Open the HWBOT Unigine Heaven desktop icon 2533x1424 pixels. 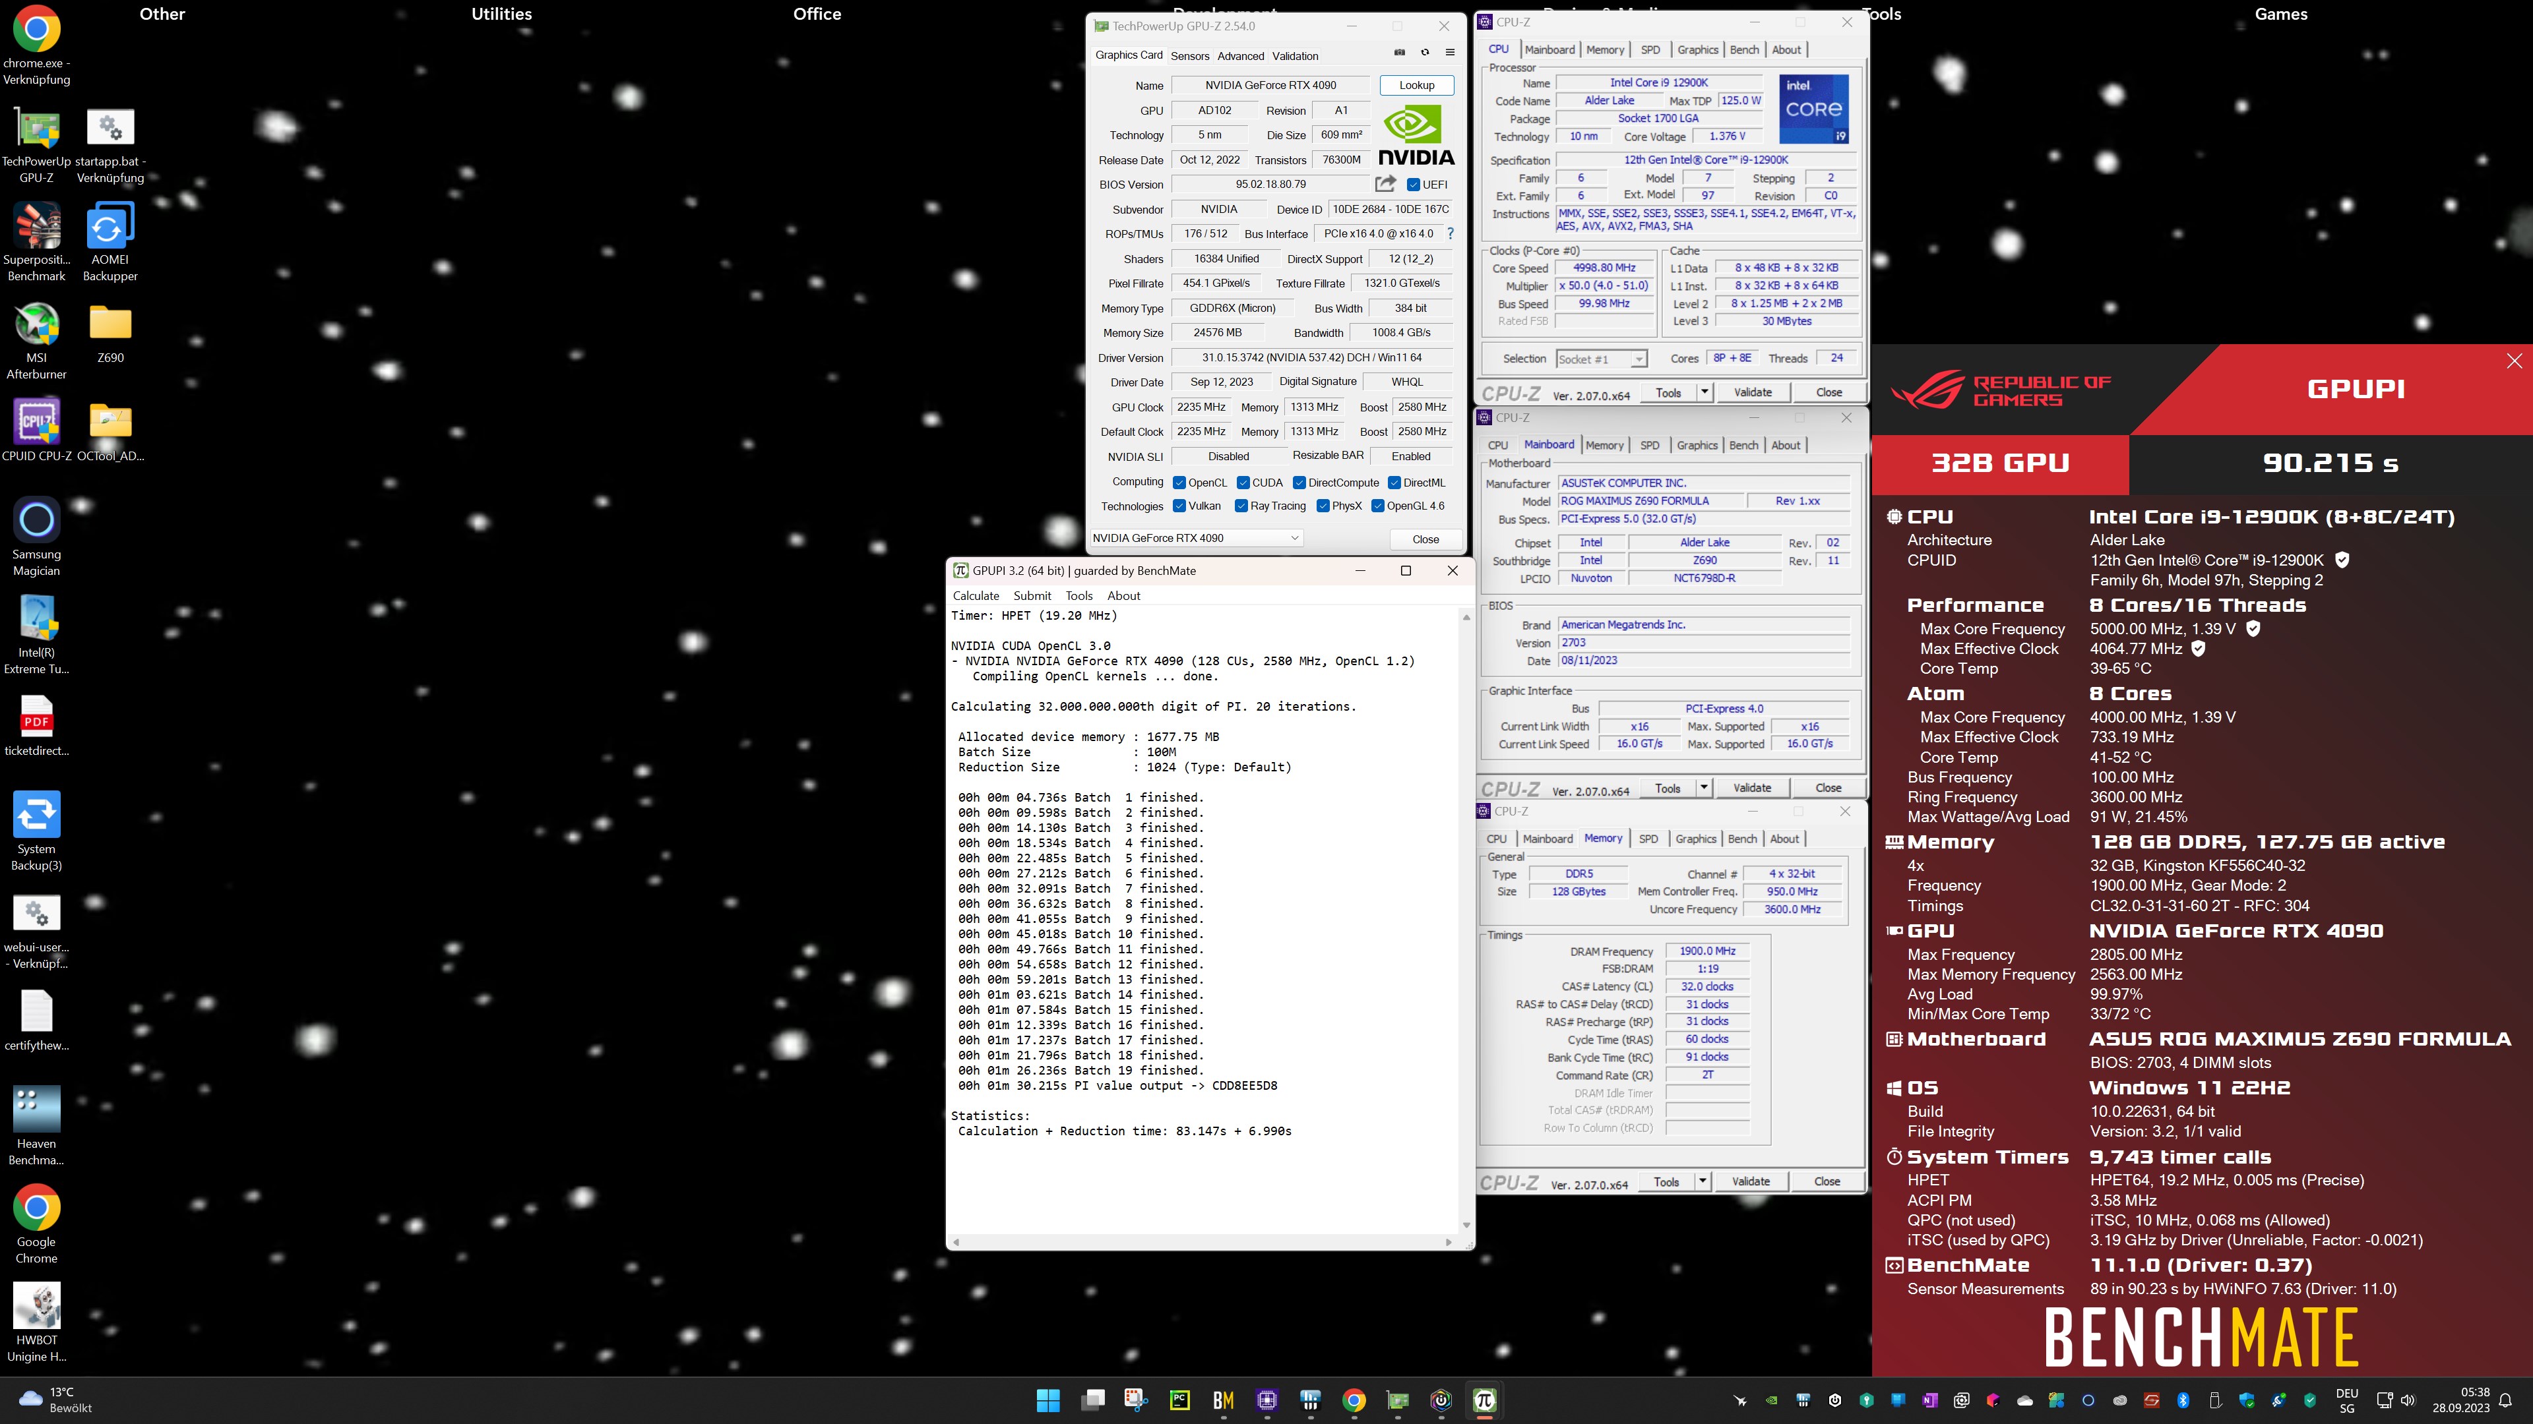(x=36, y=1322)
